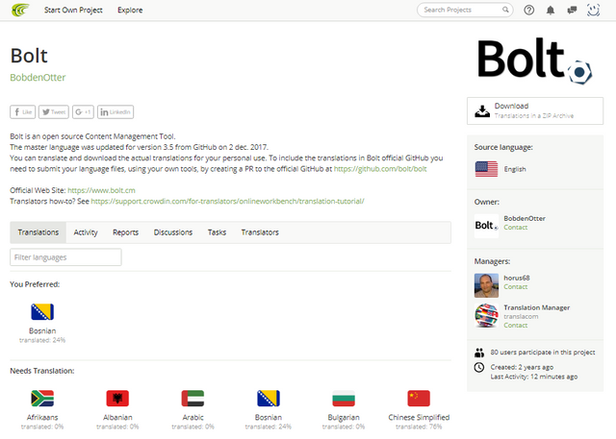The image size is (616, 439).
Task: Click the large Bolt project logo
Action: (535, 61)
